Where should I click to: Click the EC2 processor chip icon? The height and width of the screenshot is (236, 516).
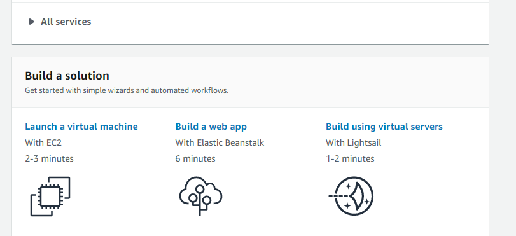[x=50, y=196]
